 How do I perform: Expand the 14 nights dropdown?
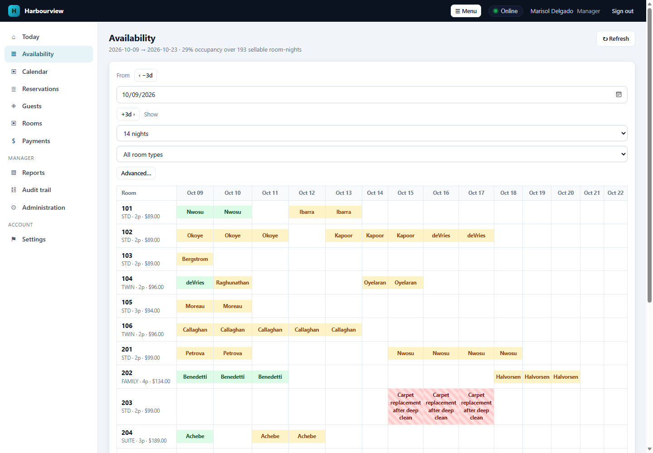click(x=372, y=134)
